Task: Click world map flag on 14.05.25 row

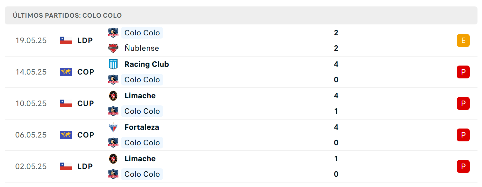Action: click(66, 72)
